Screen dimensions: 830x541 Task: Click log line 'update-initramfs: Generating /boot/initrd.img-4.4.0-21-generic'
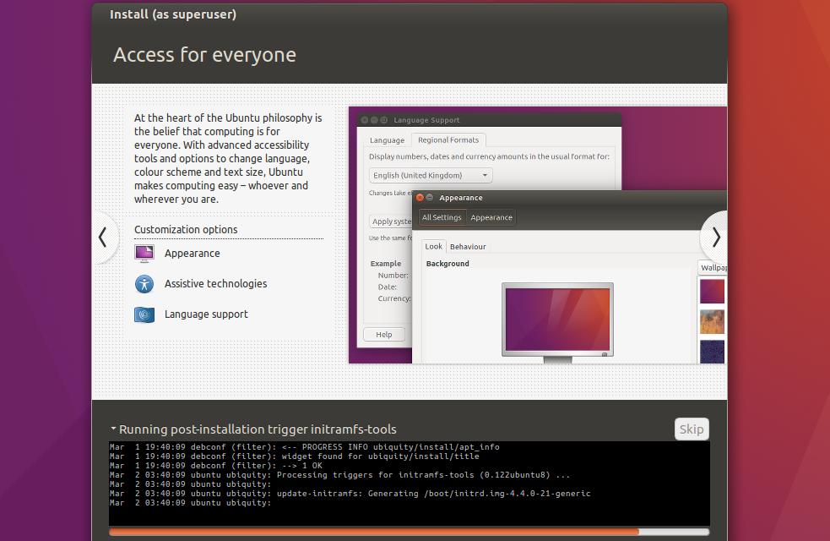pos(433,494)
